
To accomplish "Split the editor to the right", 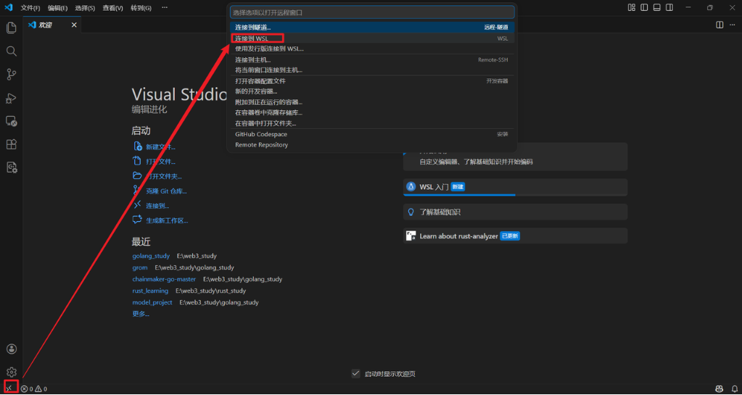I will point(720,25).
